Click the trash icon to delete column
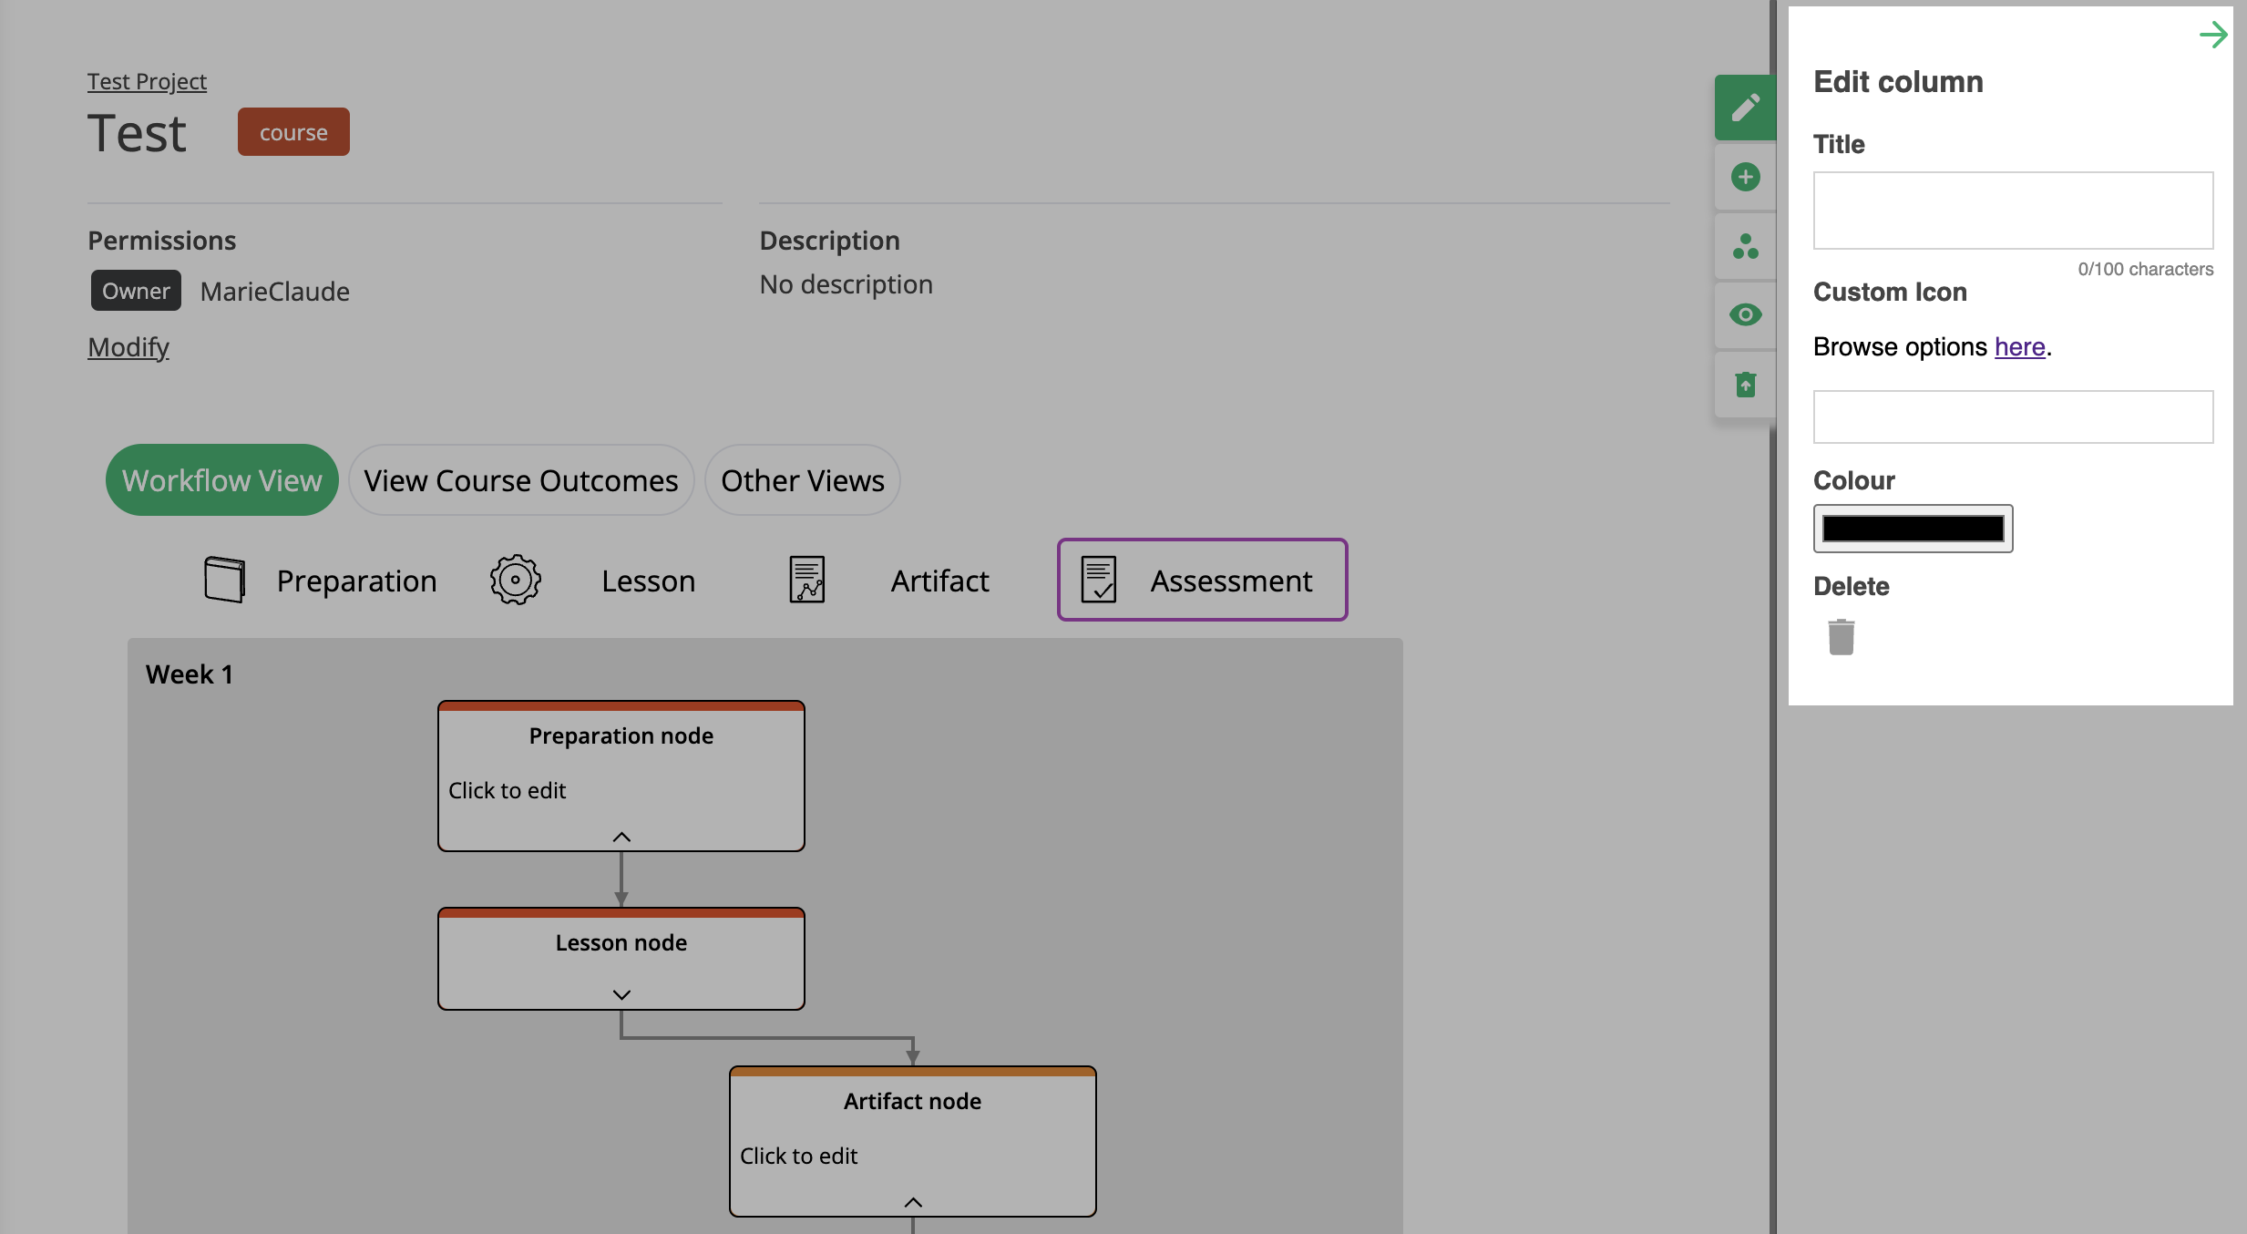Image resolution: width=2247 pixels, height=1234 pixels. [1841, 636]
